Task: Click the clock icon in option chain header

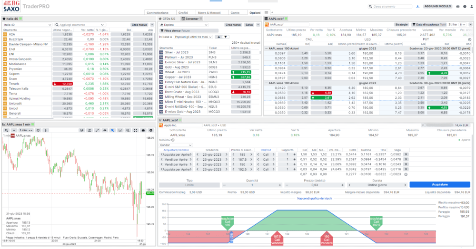Action: pyautogui.click(x=470, y=40)
